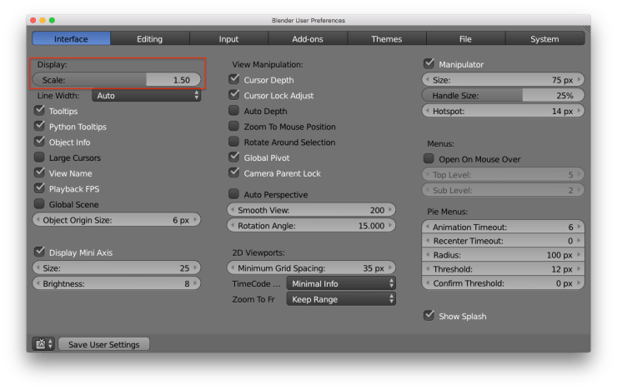Increase Manipulator Size right arrow
Viewport: 617px width, 390px height.
pyautogui.click(x=579, y=80)
